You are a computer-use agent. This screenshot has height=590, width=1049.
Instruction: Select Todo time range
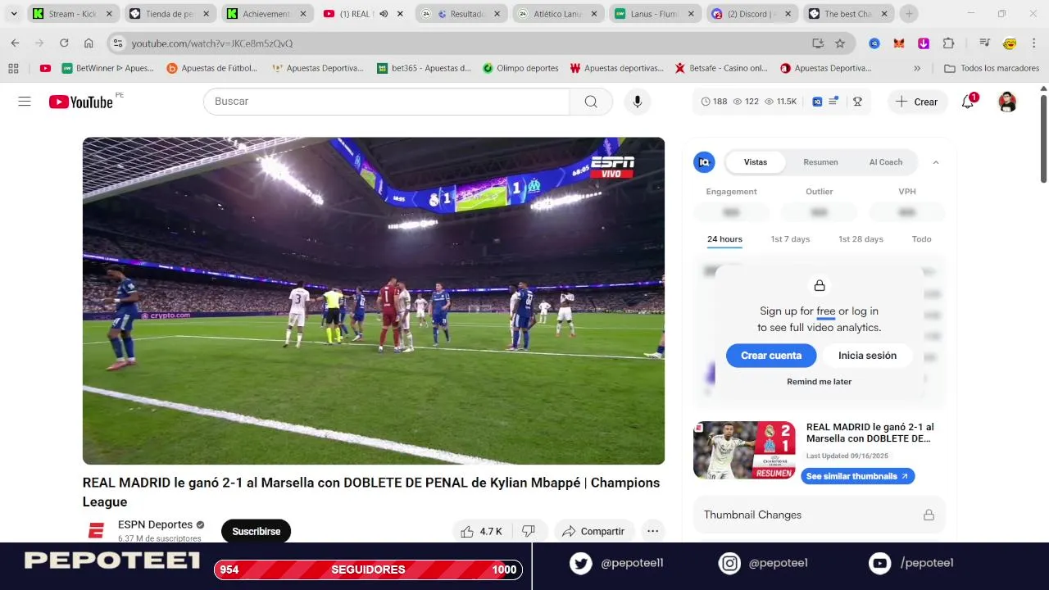pos(922,239)
